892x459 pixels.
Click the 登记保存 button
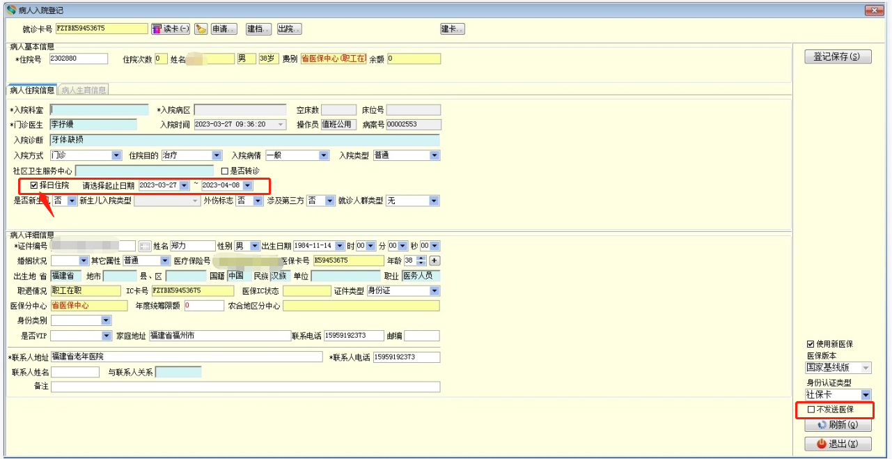(x=838, y=57)
